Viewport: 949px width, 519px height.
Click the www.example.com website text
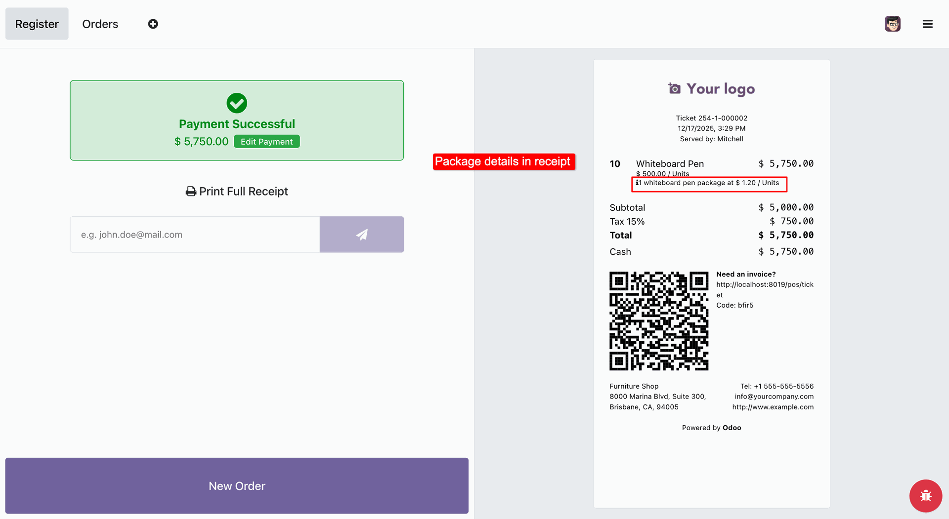[x=773, y=407]
